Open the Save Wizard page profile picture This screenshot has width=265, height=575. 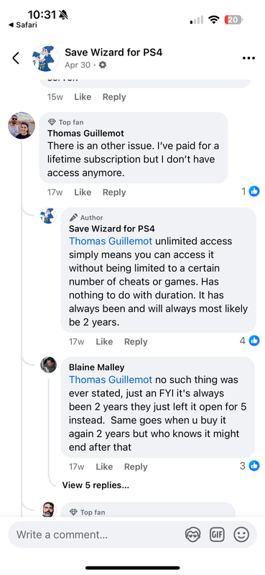[x=45, y=58]
